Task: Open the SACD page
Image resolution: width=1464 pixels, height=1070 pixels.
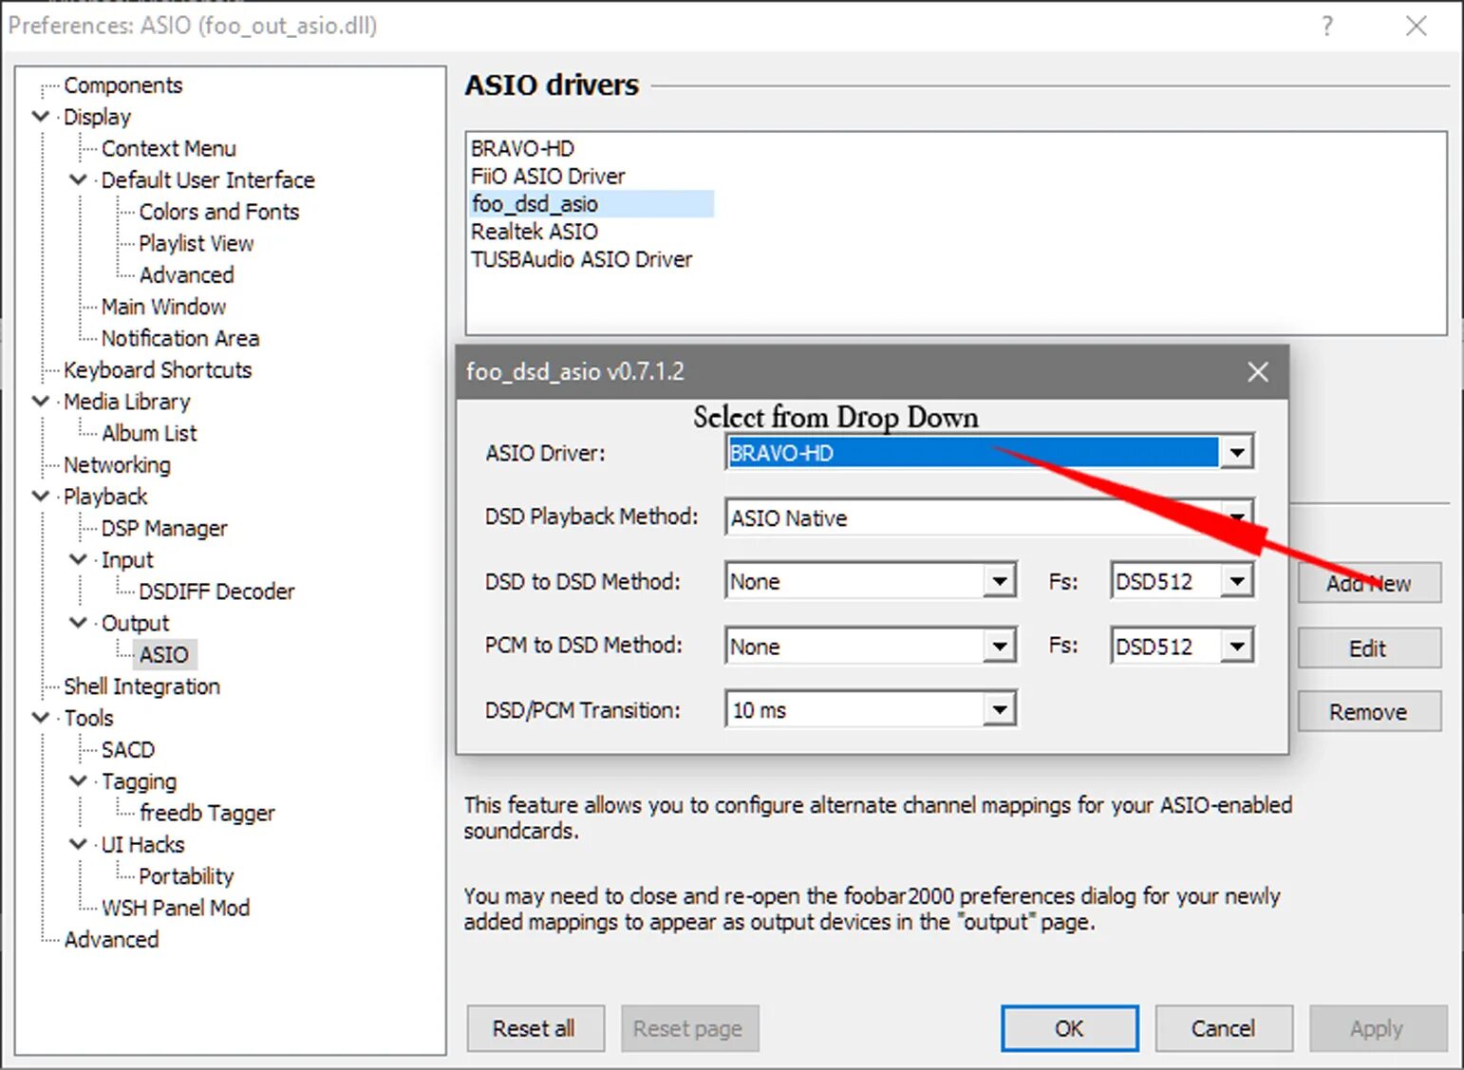Action: (128, 750)
